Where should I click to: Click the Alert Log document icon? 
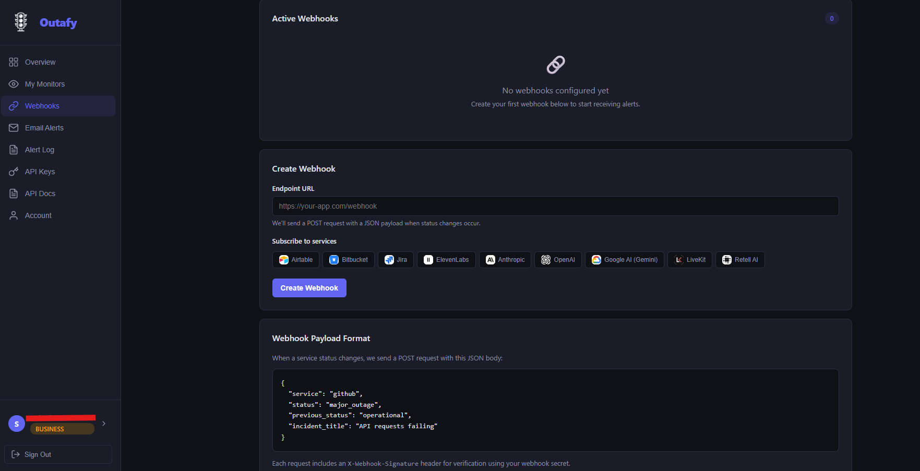click(x=14, y=150)
